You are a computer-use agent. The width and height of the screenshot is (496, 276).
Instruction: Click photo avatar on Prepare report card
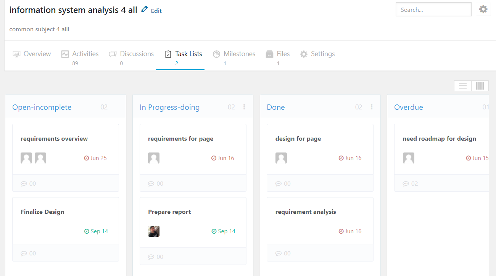point(154,231)
